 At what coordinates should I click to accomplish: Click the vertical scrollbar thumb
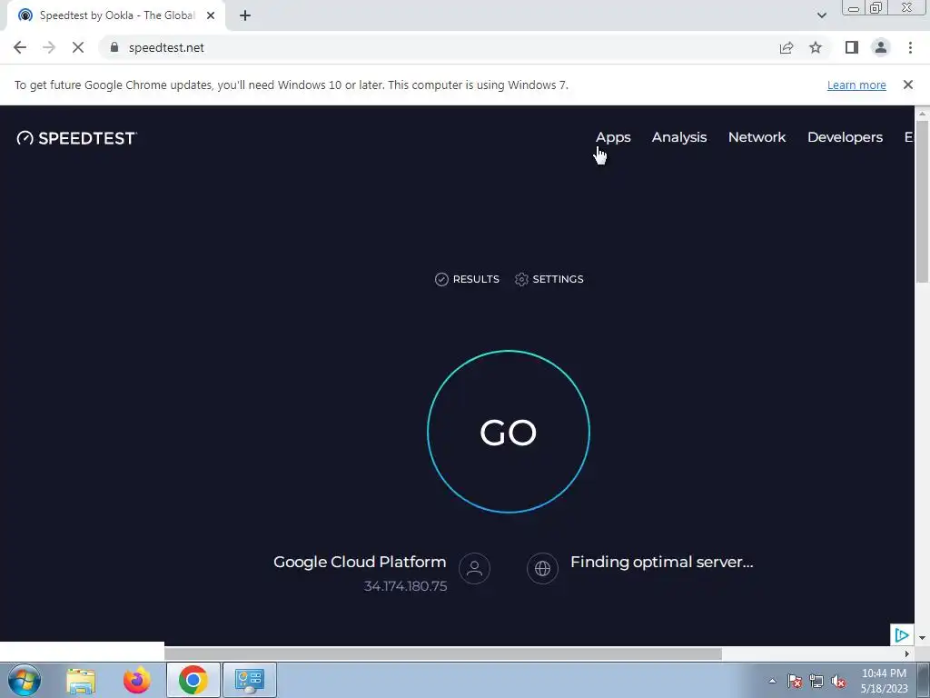(922, 202)
